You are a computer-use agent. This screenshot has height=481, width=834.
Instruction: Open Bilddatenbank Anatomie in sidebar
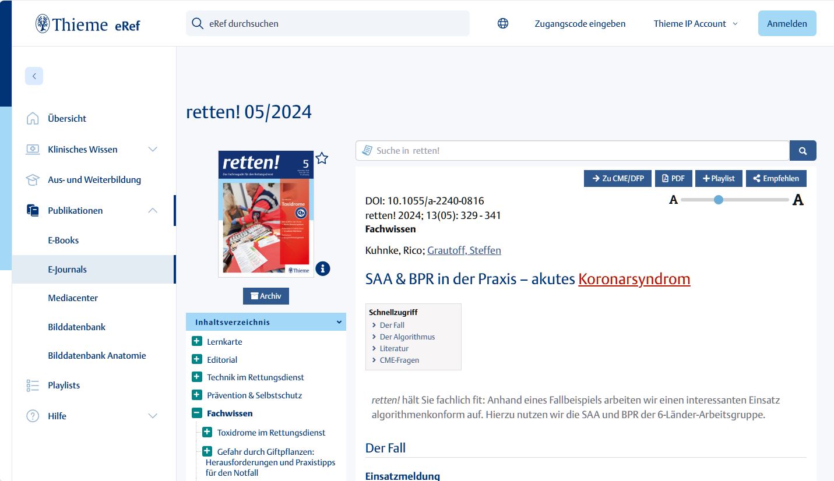[97, 356]
